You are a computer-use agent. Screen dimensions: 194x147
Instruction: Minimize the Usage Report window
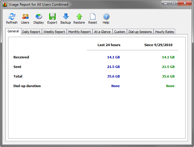click(166, 3)
